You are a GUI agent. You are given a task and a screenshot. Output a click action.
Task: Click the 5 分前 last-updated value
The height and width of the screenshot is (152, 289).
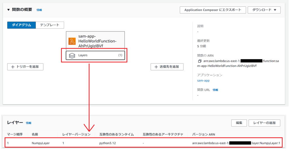click(x=202, y=46)
